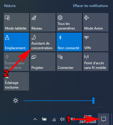113x125 pixels.
Task: Click the brightness slider track
Action: coord(58,101)
